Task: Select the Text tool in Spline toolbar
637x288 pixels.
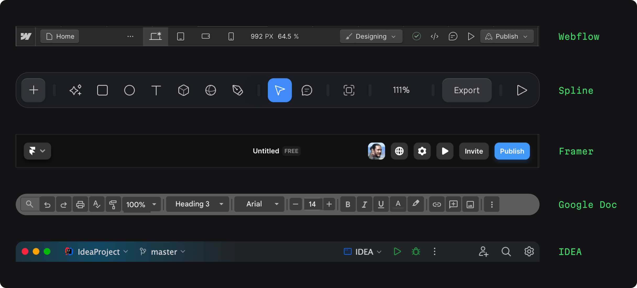Action: pos(156,90)
